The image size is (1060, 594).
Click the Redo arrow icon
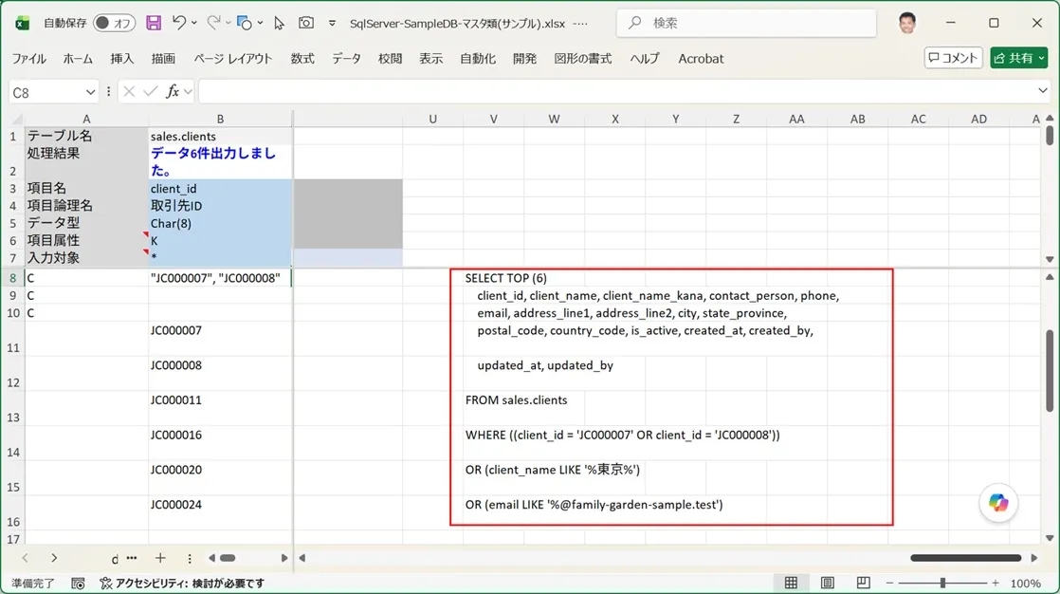click(x=213, y=23)
